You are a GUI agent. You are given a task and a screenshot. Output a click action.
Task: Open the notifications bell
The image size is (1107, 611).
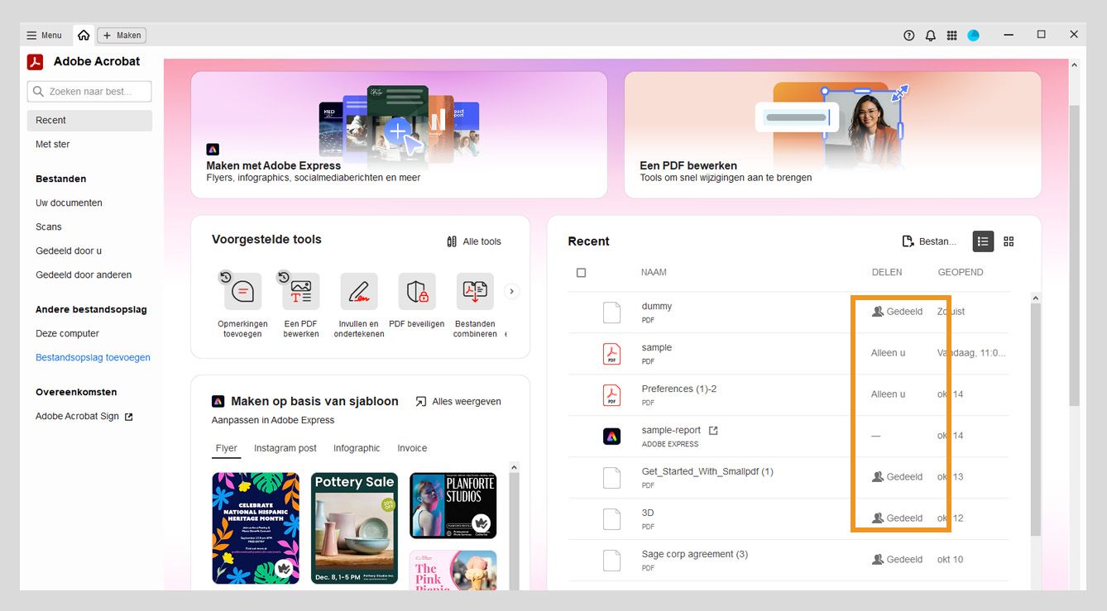[930, 35]
